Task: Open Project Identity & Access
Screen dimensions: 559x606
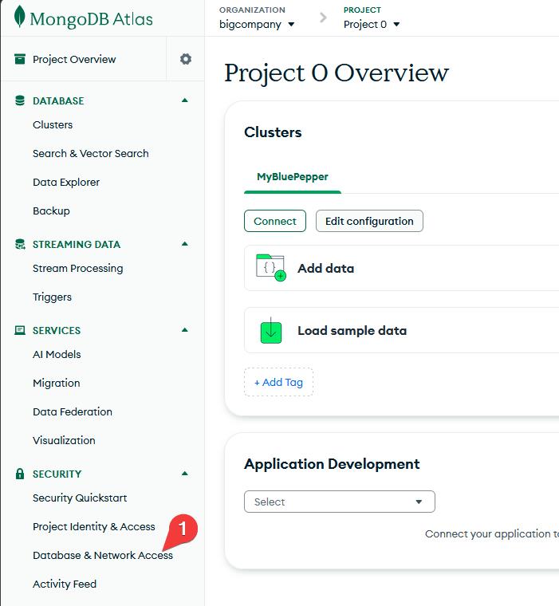Action: [x=94, y=526]
